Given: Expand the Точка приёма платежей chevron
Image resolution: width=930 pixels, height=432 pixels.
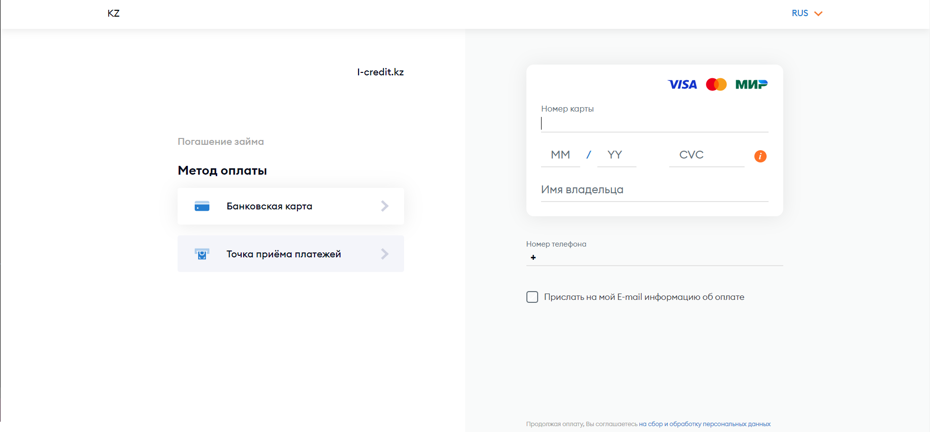Looking at the screenshot, I should [385, 254].
